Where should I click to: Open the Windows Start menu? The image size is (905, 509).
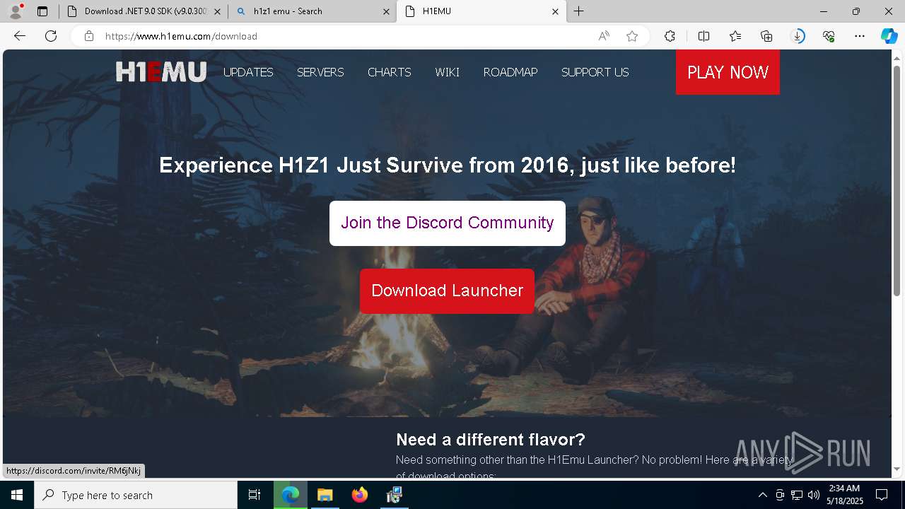click(x=17, y=495)
